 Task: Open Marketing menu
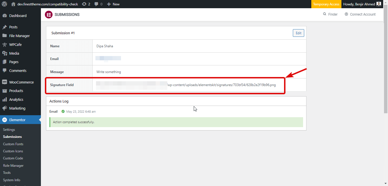20,108
